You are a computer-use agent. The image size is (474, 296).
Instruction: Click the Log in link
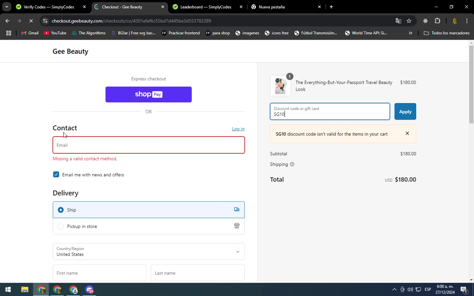click(238, 129)
